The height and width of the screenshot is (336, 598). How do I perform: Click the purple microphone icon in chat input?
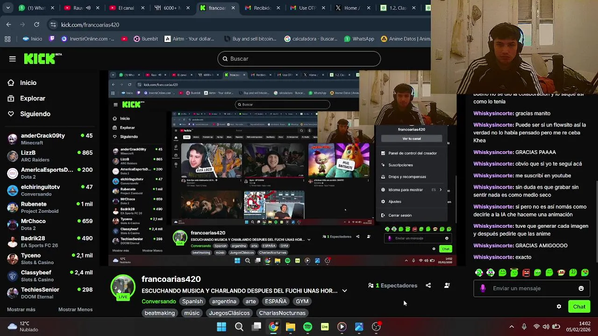(x=483, y=288)
